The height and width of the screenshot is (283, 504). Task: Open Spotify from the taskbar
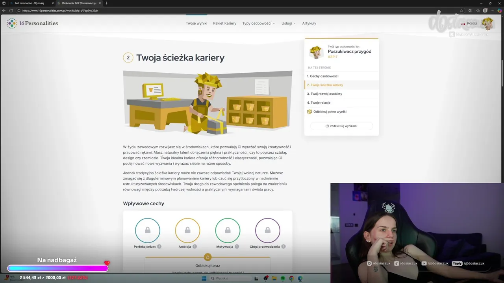[283, 278]
